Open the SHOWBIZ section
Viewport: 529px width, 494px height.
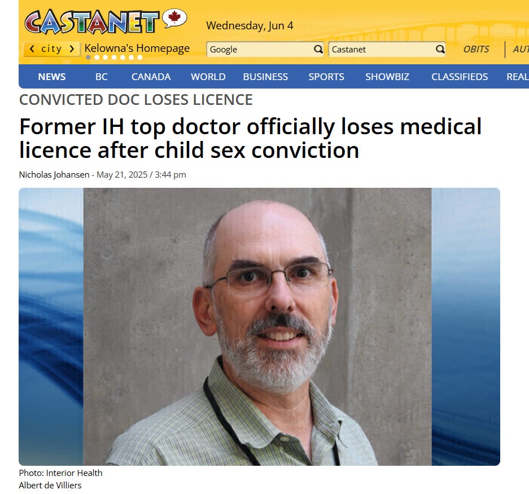(x=387, y=77)
